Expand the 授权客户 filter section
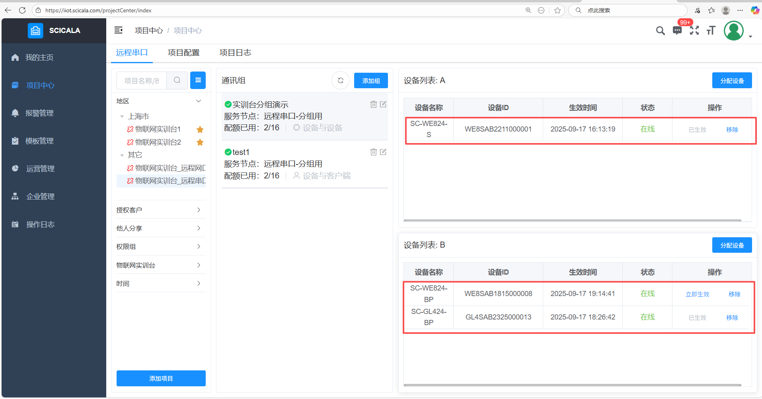 pyautogui.click(x=161, y=210)
